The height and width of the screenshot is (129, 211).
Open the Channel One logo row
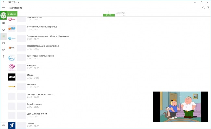coord(12,125)
